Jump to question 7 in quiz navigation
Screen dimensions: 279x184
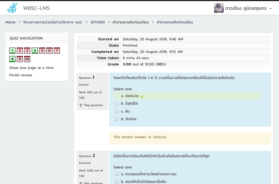coord(57,51)
